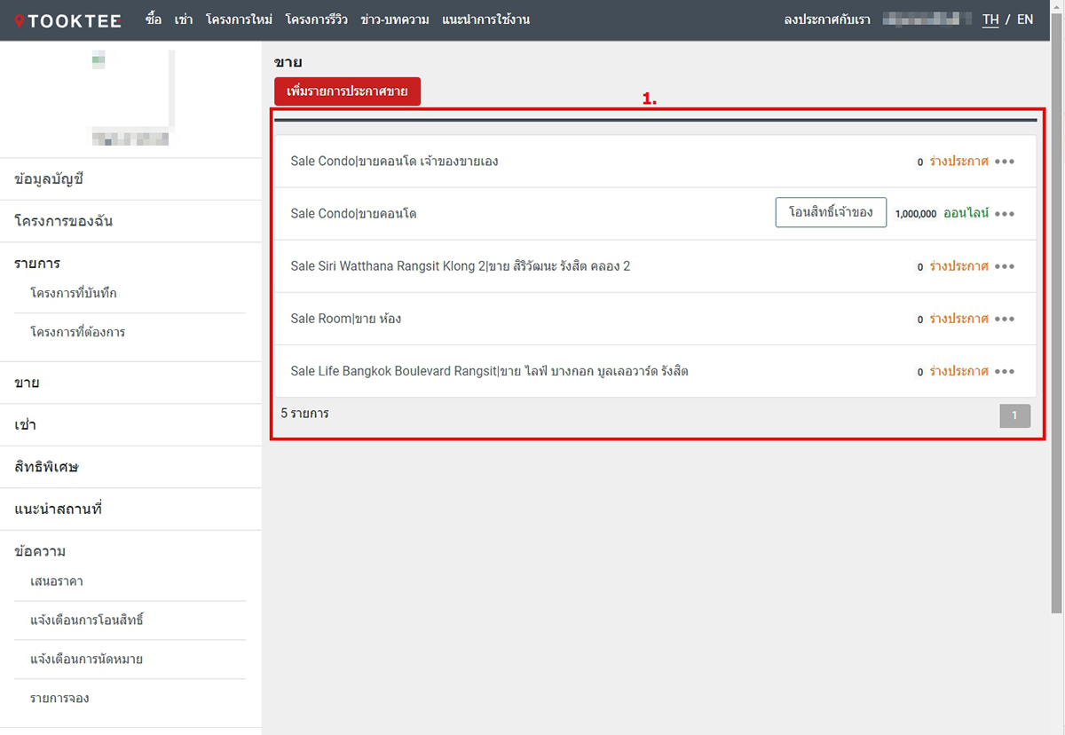Viewport: 1065px width, 735px height.
Task: Open ข่าว-บทความ in the top navigation
Action: (395, 20)
